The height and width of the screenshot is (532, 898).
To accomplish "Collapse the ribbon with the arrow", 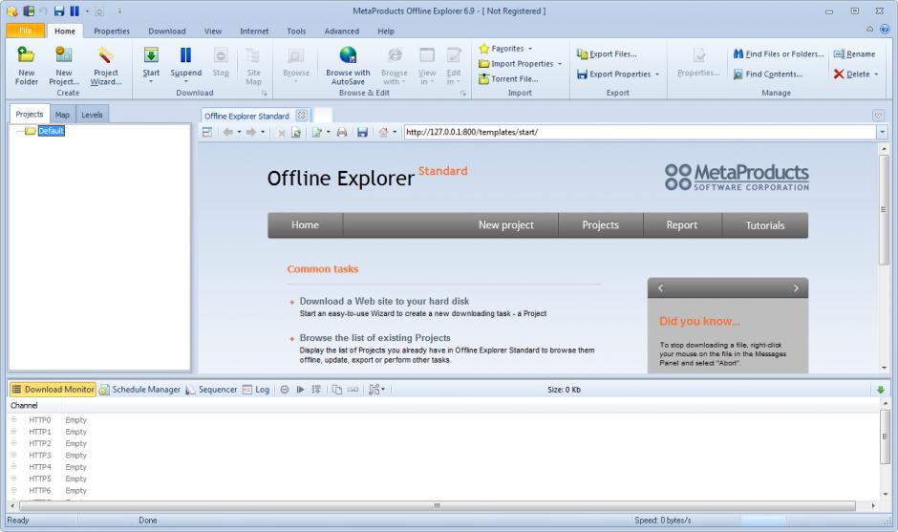I will coord(870,29).
